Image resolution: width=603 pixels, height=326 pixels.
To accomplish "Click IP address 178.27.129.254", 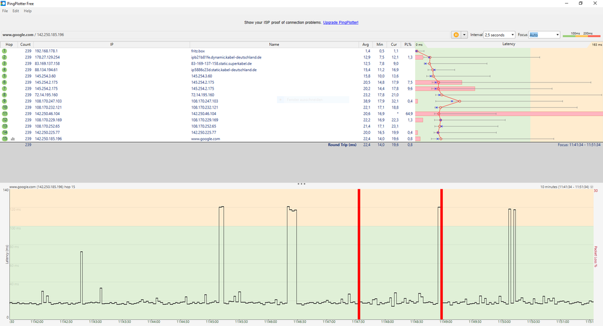I will [47, 57].
